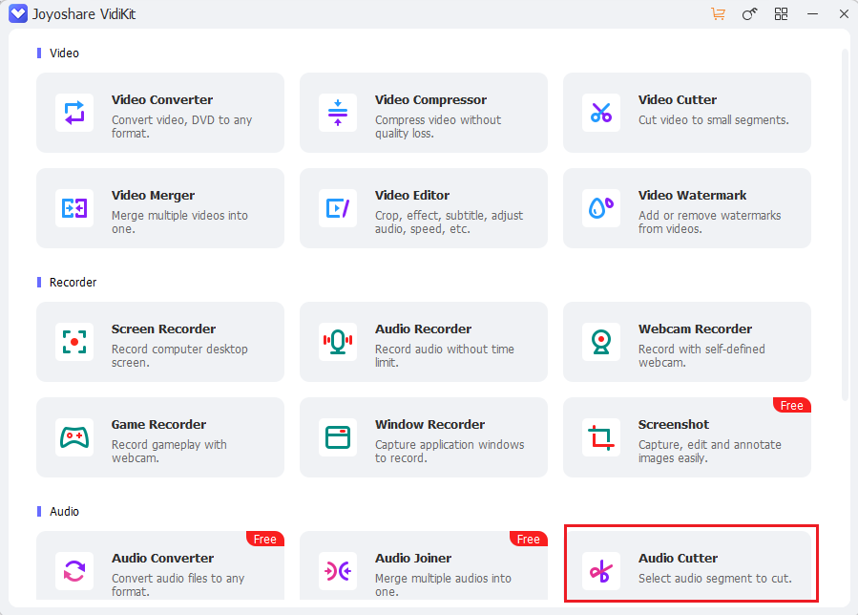Click the Recorder section heading
The height and width of the screenshot is (615, 858).
73,282
